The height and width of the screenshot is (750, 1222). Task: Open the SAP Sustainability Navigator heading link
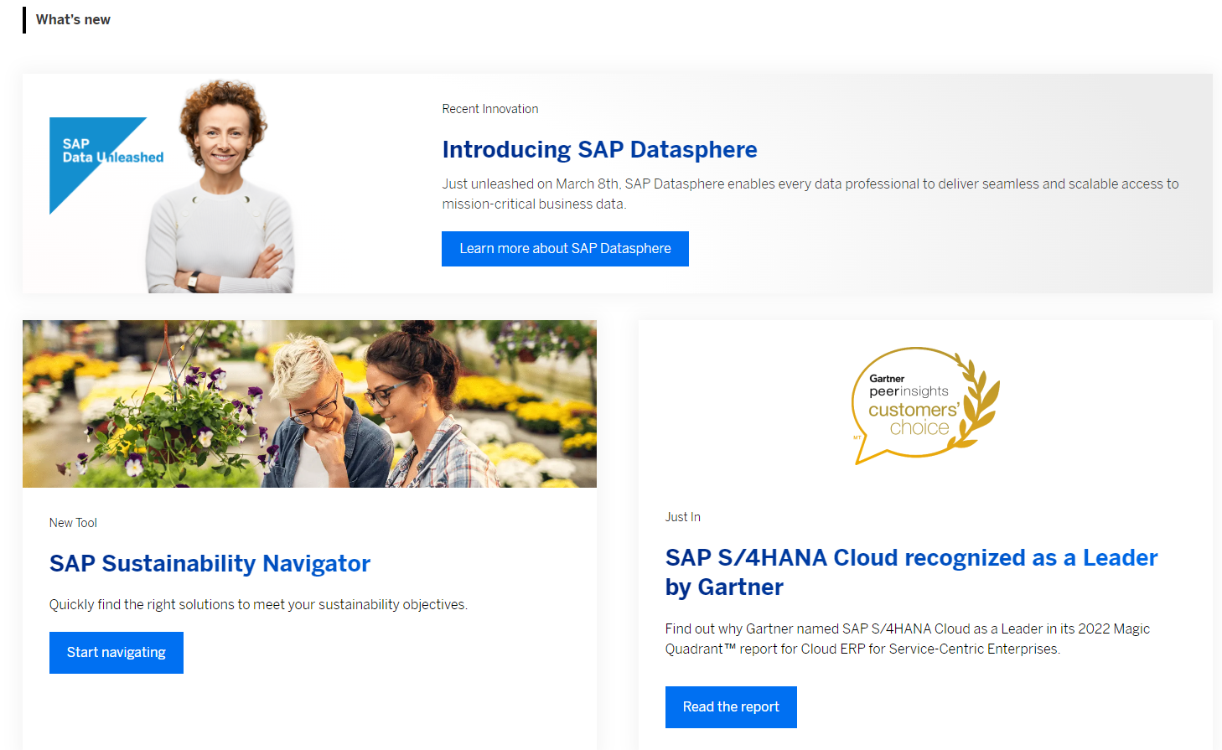point(210,563)
